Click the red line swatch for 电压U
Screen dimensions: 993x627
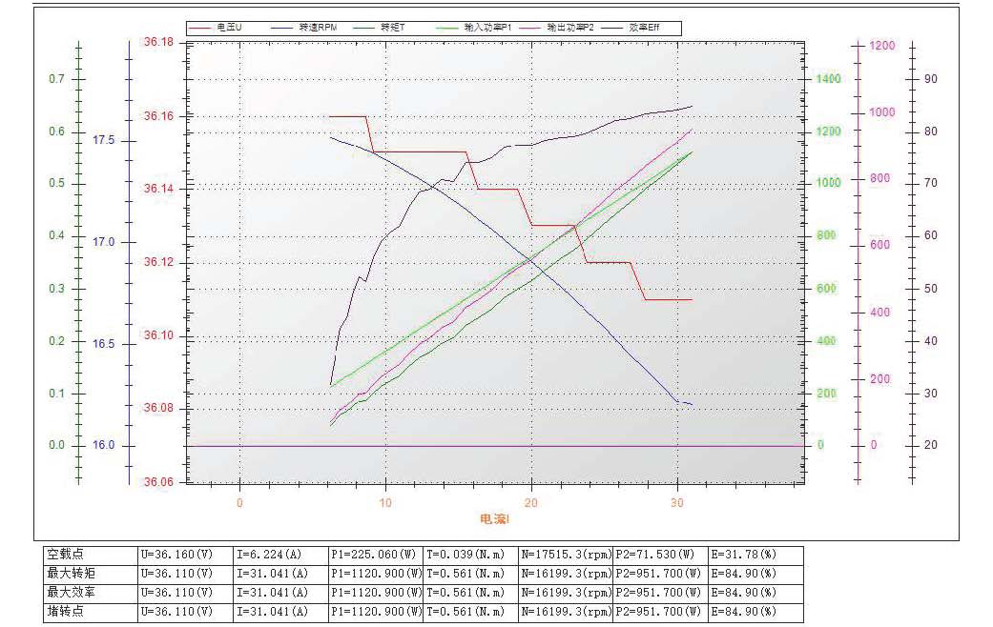pyautogui.click(x=201, y=29)
